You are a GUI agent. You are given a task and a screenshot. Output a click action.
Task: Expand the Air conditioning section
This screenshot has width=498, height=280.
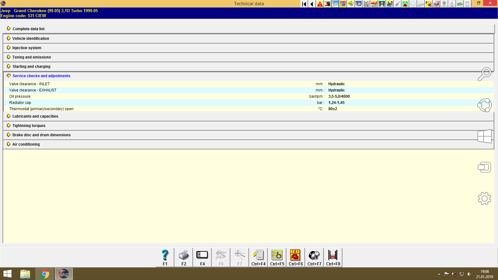pyautogui.click(x=26, y=144)
